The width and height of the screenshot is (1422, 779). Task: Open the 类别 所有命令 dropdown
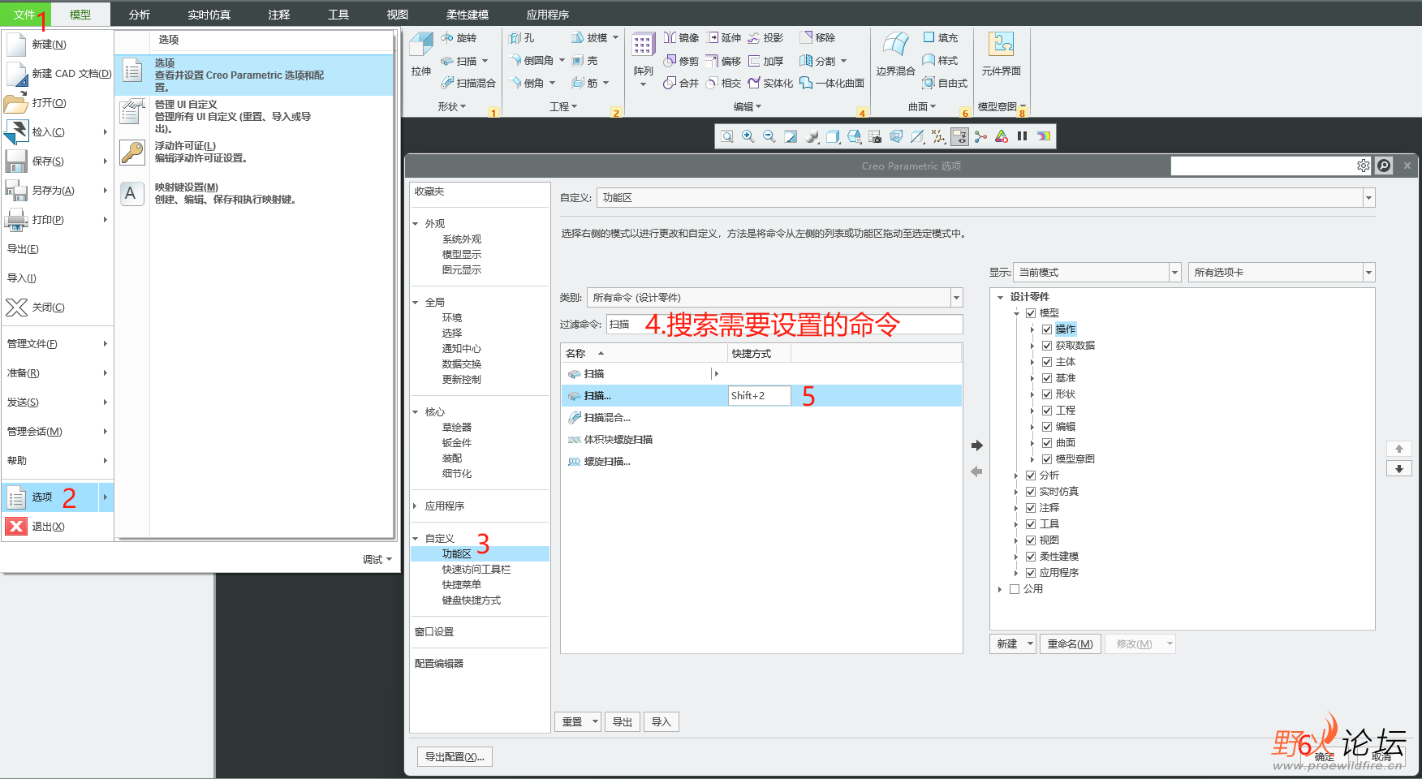957,298
